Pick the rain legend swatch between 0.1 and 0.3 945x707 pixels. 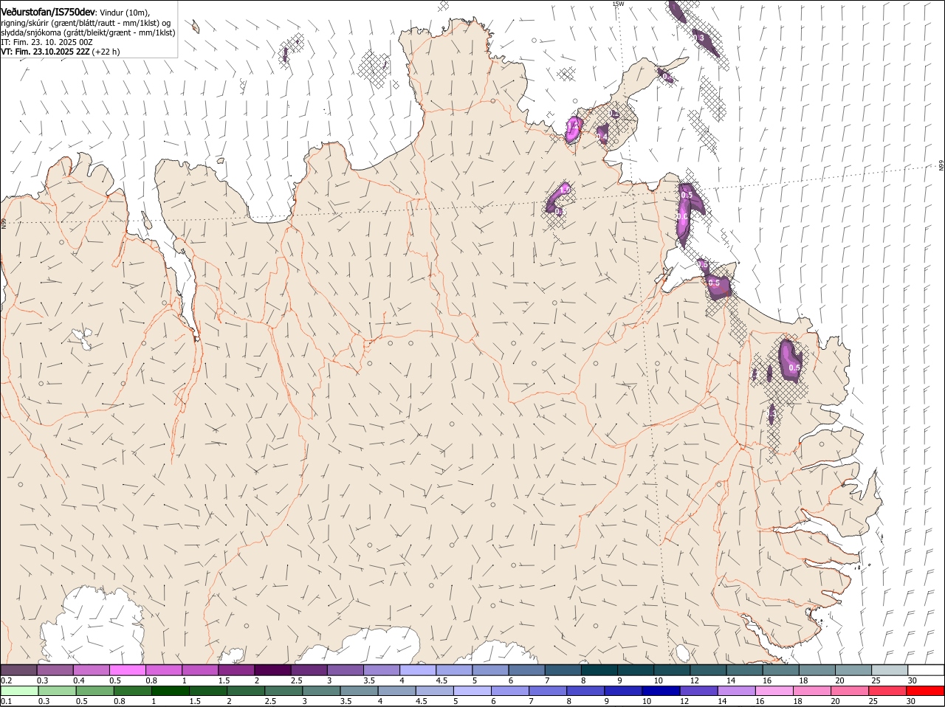click(x=19, y=691)
